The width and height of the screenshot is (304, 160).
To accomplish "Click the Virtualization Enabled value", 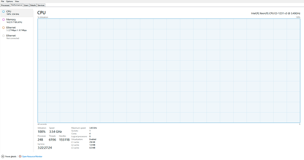I will [x=93, y=139].
